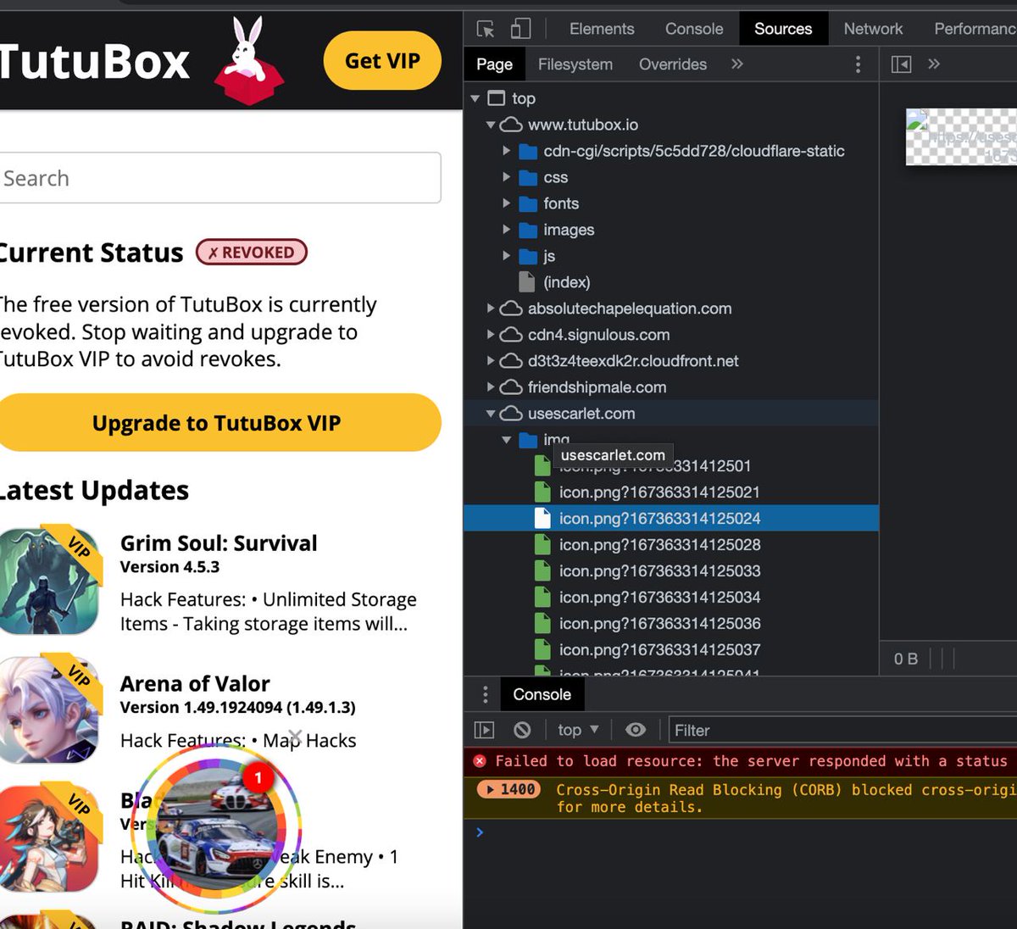1017x929 pixels.
Task: Open the Elements tab
Action: (602, 29)
